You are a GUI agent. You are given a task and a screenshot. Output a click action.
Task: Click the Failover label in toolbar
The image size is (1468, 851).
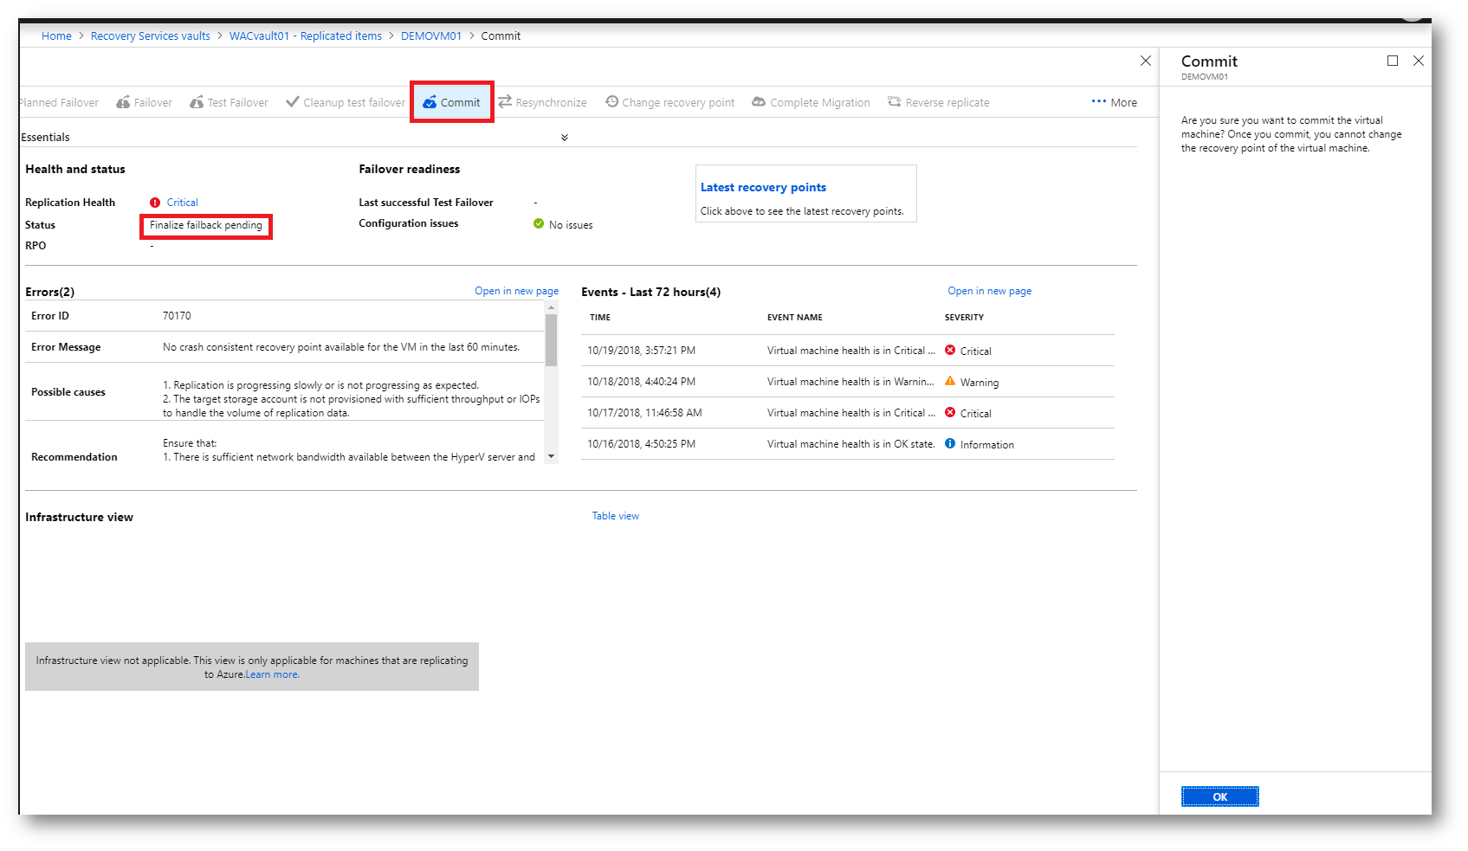pyautogui.click(x=153, y=102)
